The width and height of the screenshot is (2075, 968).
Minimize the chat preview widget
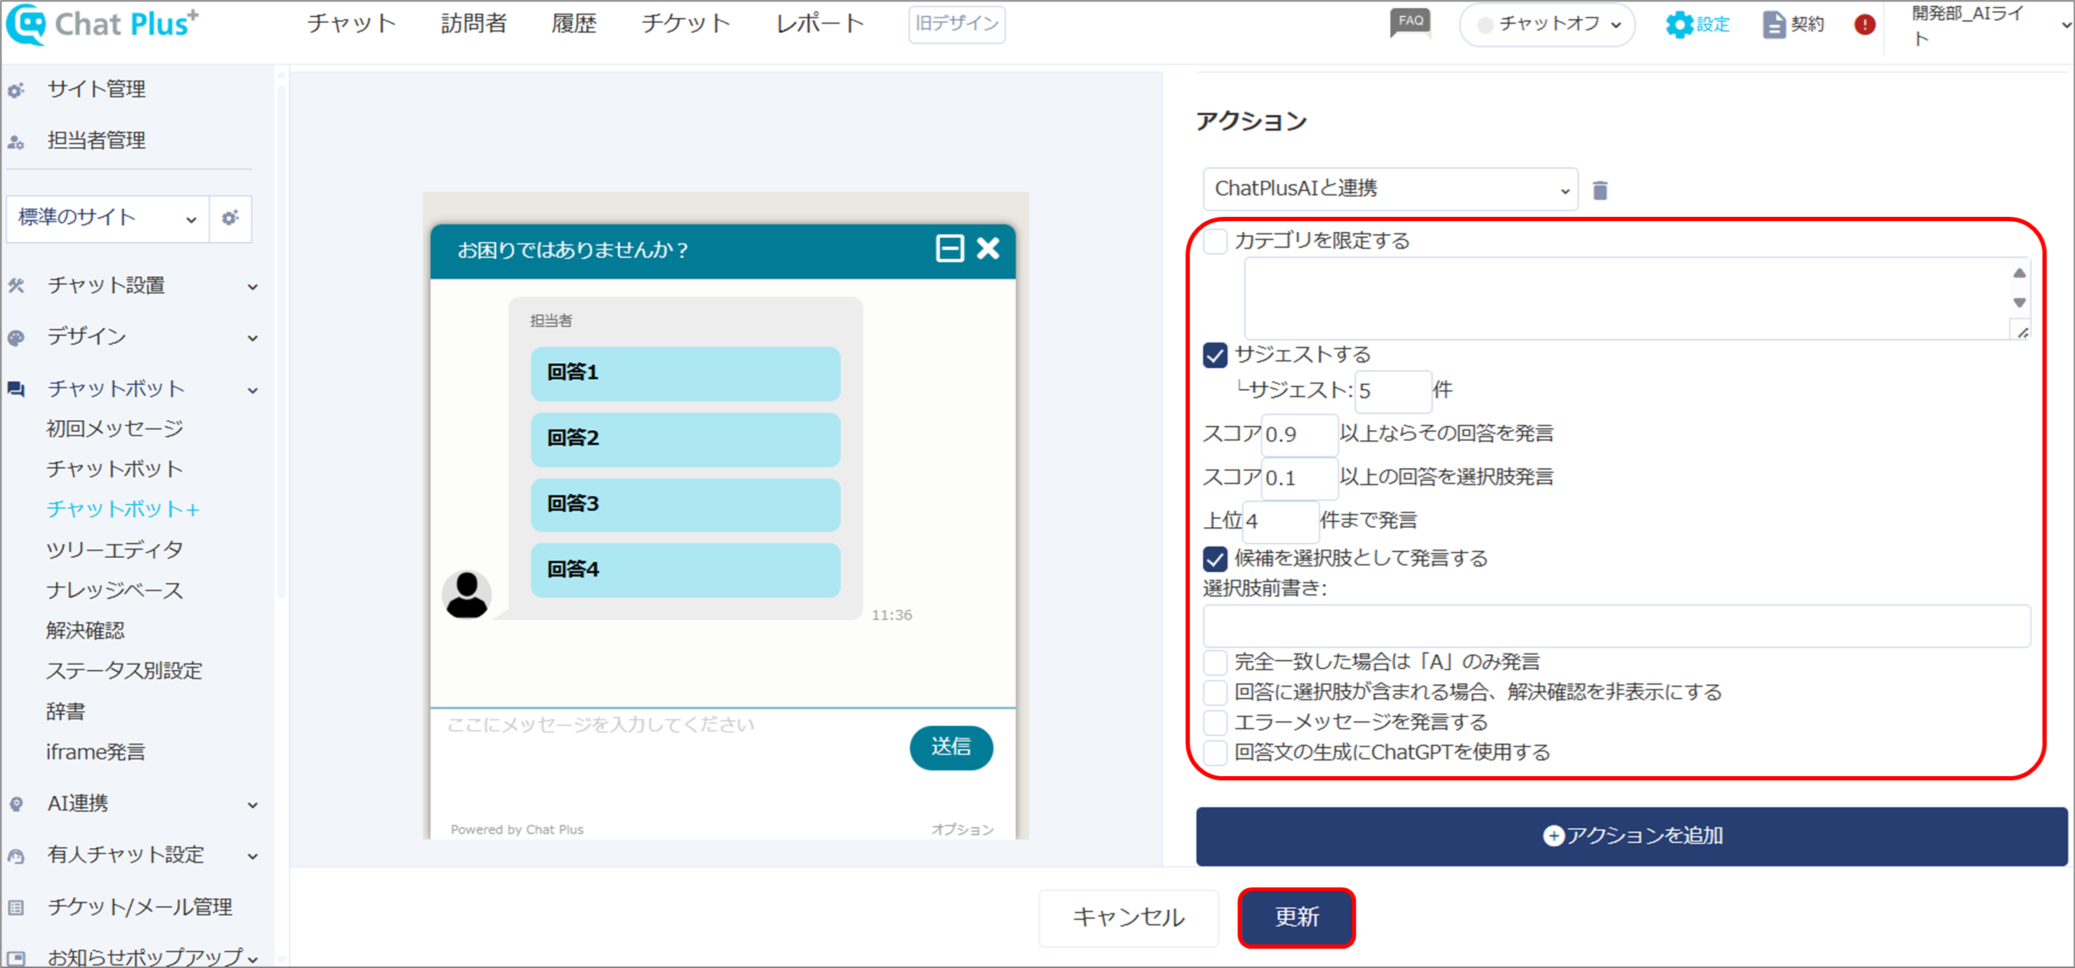click(x=949, y=248)
